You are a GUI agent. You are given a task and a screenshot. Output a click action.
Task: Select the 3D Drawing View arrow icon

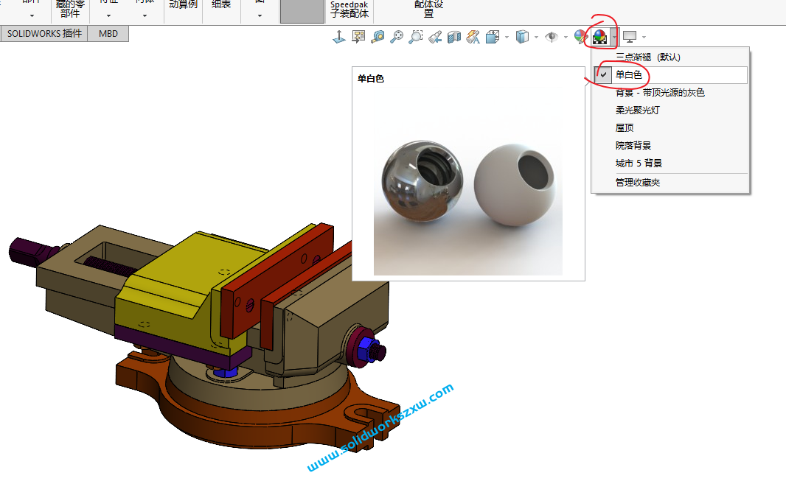[338, 35]
